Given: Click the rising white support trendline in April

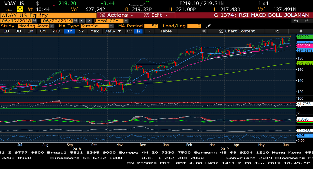Looking at the screenshot, I should click(x=229, y=56).
